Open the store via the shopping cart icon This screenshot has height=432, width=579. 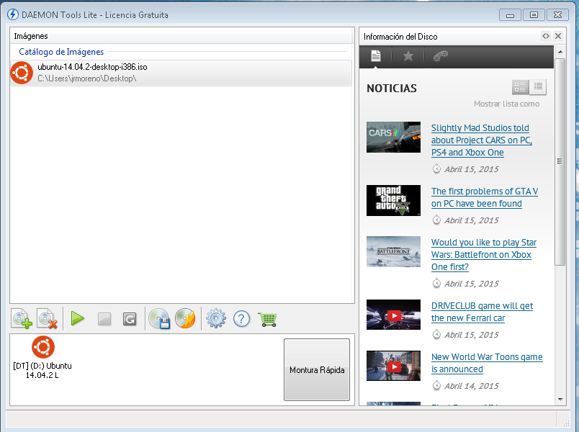(x=267, y=319)
